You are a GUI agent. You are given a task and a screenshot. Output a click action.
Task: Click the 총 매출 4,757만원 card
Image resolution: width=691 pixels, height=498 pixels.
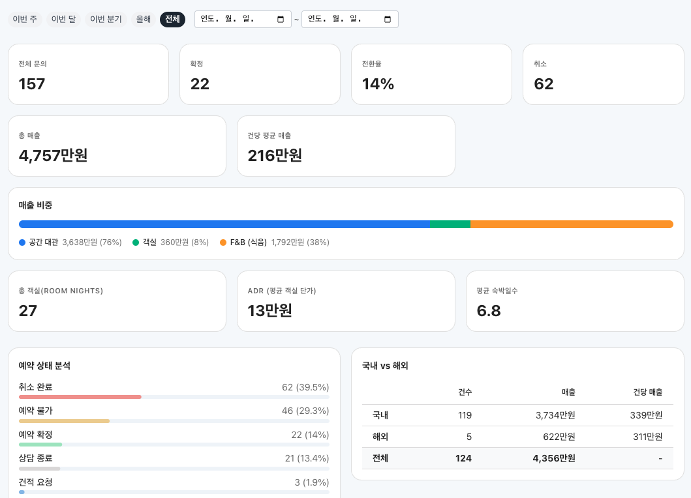point(117,146)
